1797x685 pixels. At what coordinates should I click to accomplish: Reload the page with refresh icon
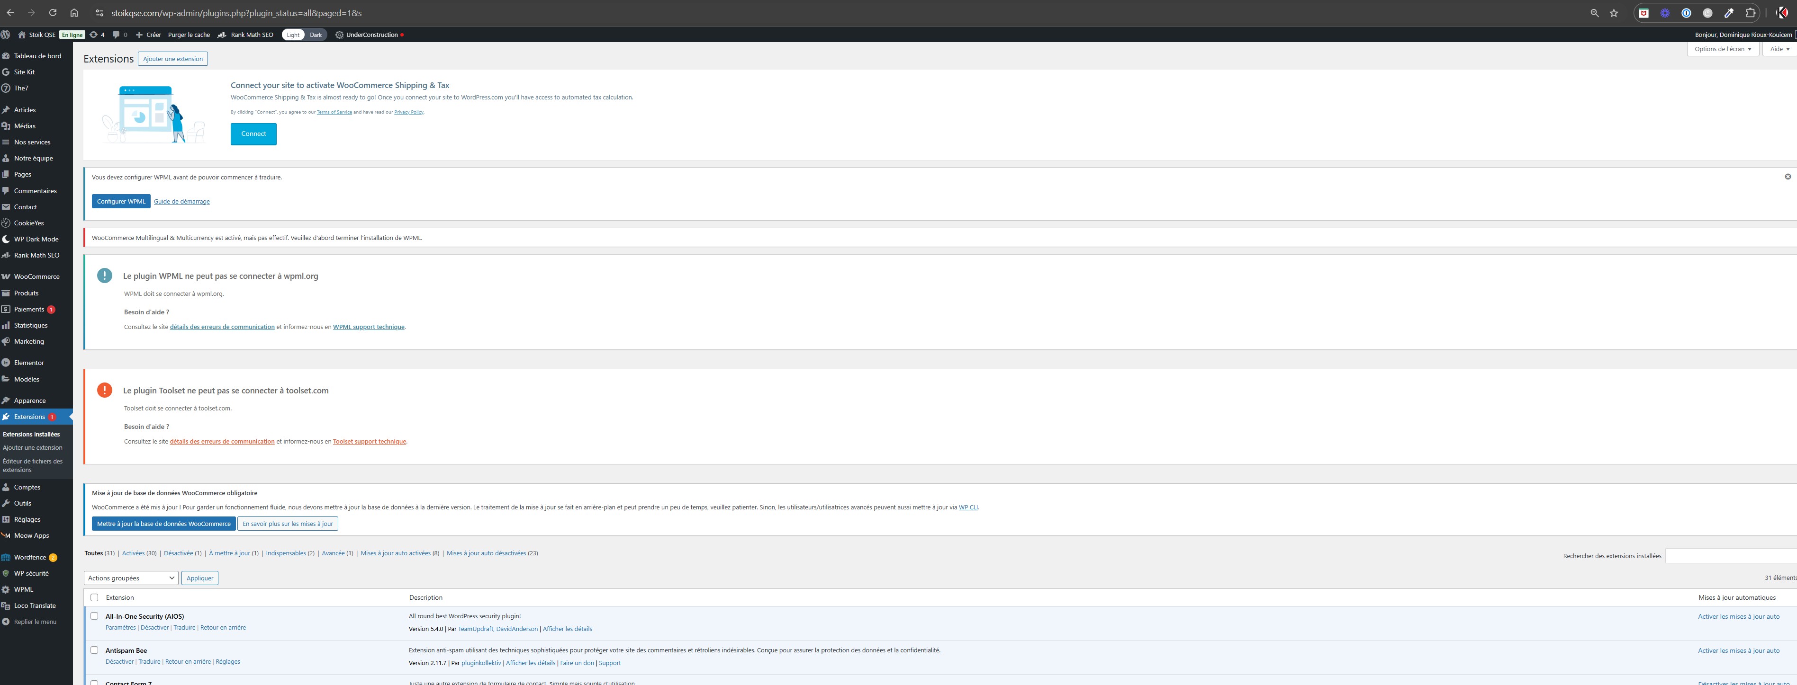(52, 12)
